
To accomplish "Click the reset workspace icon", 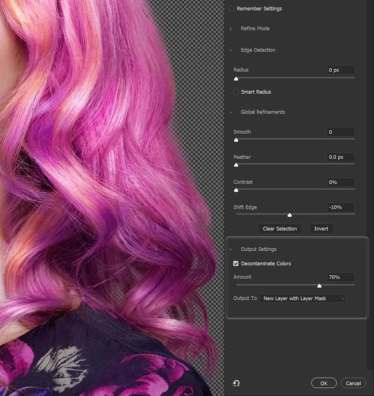I will (236, 383).
